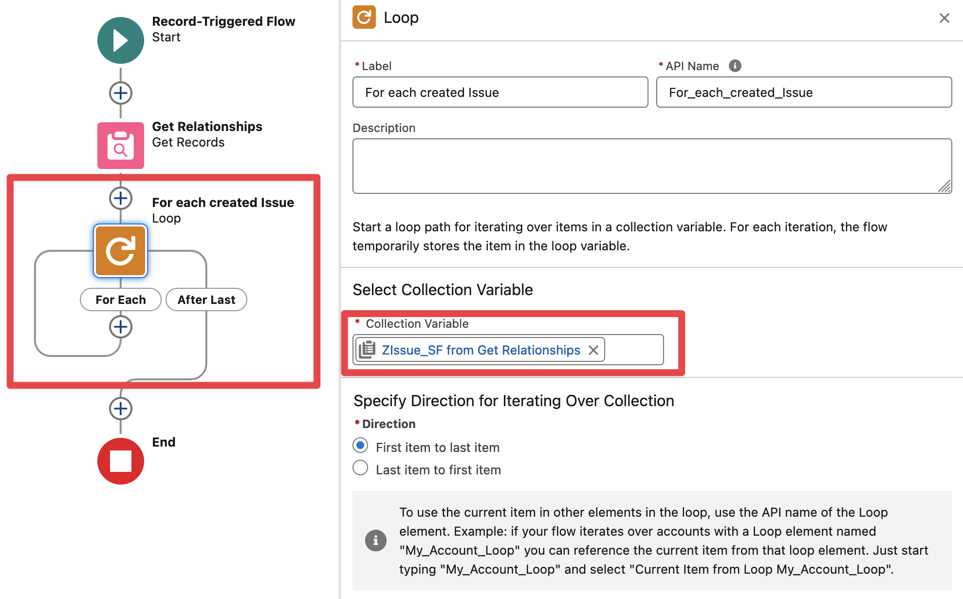Add element after the Start node

(x=120, y=93)
